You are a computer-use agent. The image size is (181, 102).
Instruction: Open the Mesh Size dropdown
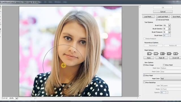click(171, 68)
